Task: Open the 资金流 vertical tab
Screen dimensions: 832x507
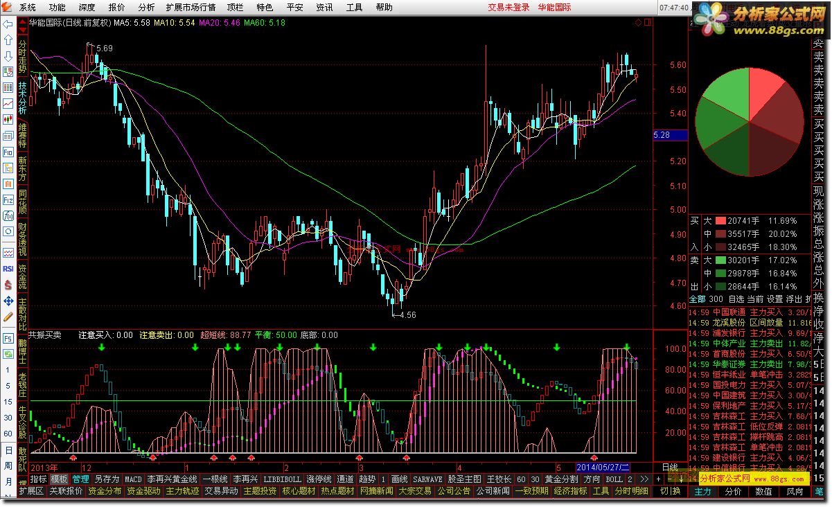Action: (x=23, y=277)
